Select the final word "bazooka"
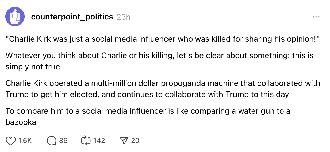 coord(21,122)
